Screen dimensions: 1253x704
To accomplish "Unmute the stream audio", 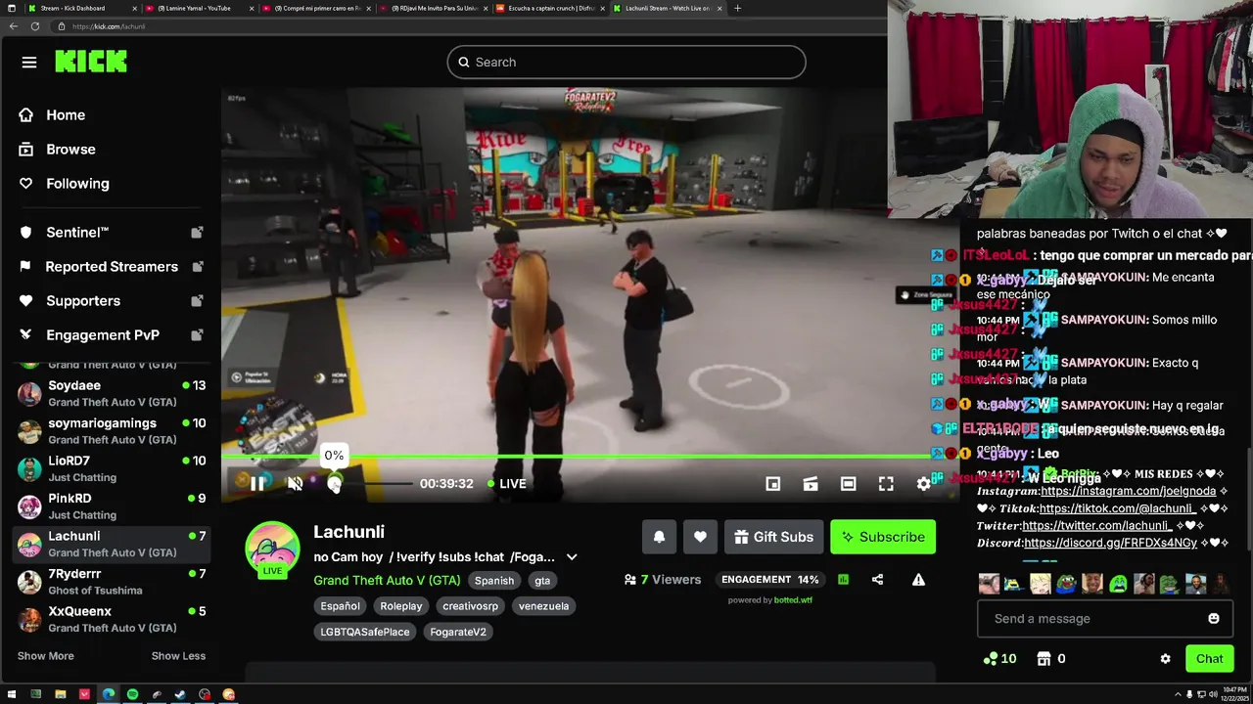I will [295, 483].
